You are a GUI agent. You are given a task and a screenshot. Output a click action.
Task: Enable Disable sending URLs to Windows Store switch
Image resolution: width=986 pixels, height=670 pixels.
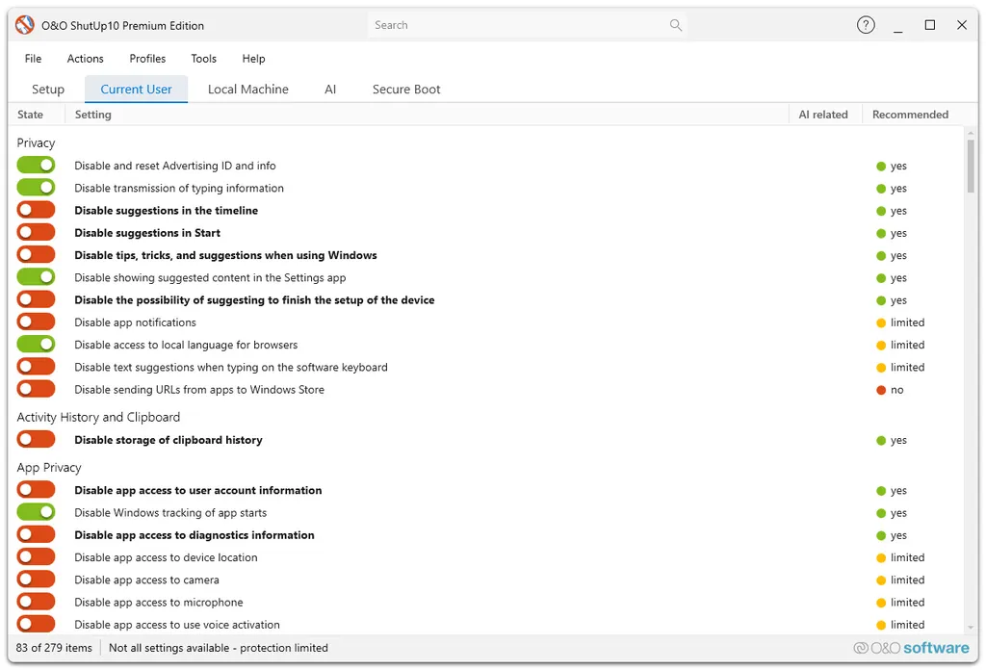tap(36, 390)
